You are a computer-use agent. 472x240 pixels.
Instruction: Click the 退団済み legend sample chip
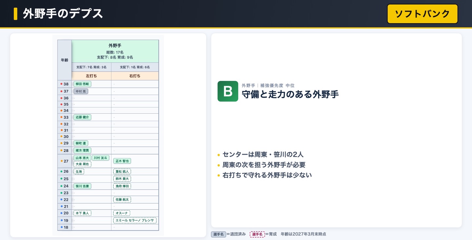pos(218,234)
